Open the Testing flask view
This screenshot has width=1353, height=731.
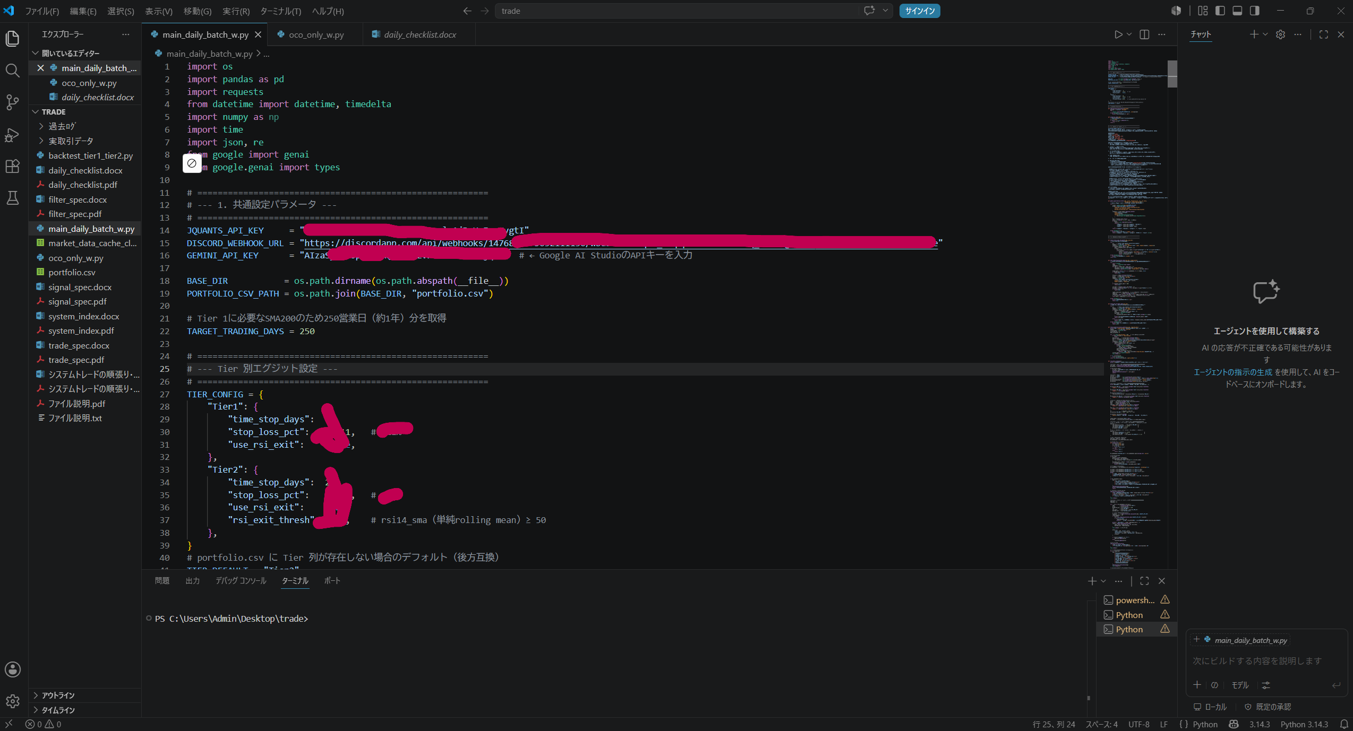click(12, 198)
